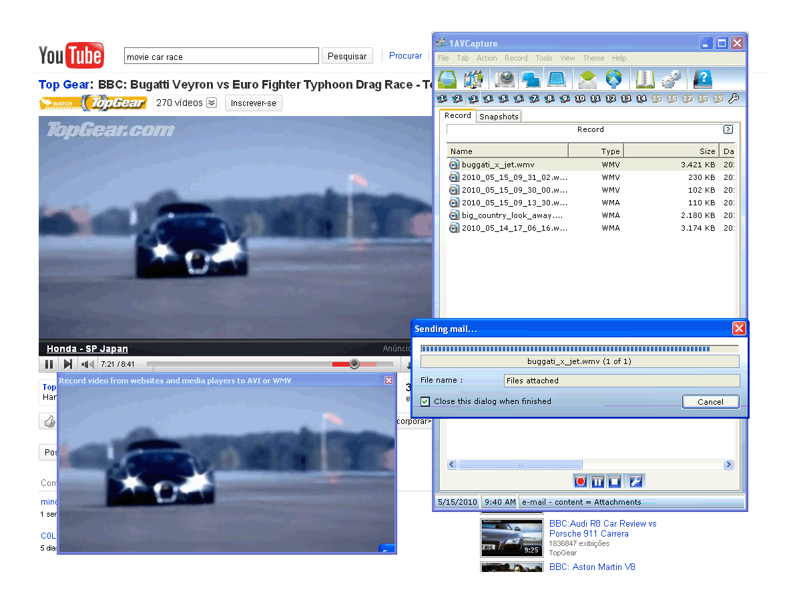Click the Size column header
Image resolution: width=801 pixels, height=600 pixels.
click(670, 151)
